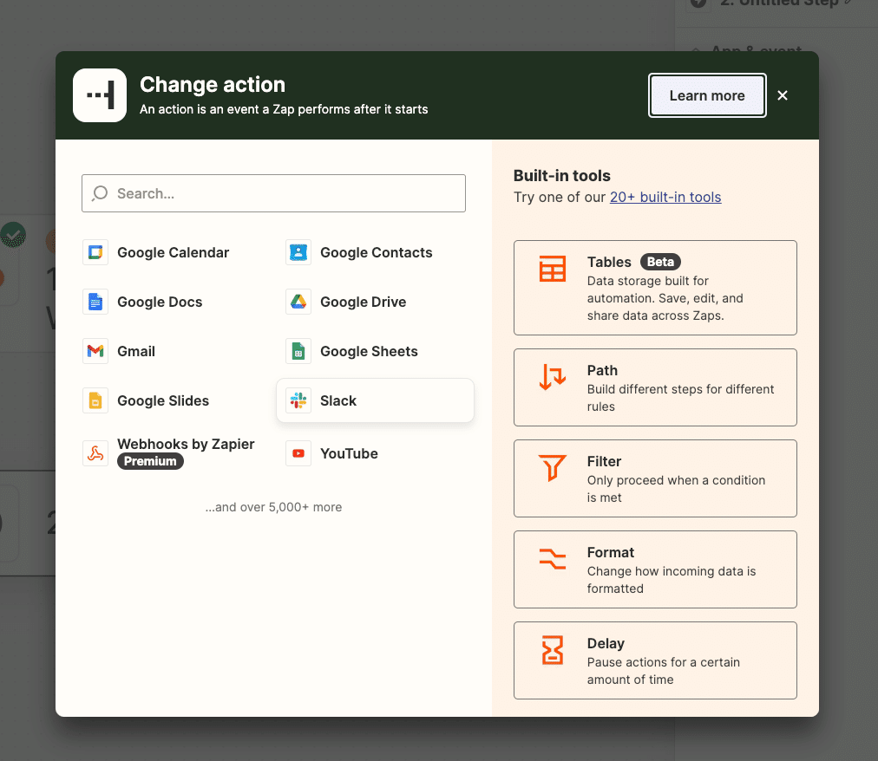The height and width of the screenshot is (761, 878).
Task: Choose the Google Contacts app label
Action: [377, 253]
